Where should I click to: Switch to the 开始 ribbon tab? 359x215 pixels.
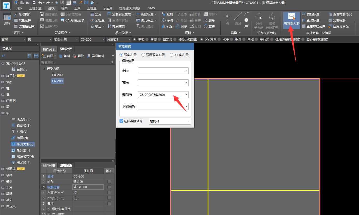pyautogui.click(x=19, y=8)
